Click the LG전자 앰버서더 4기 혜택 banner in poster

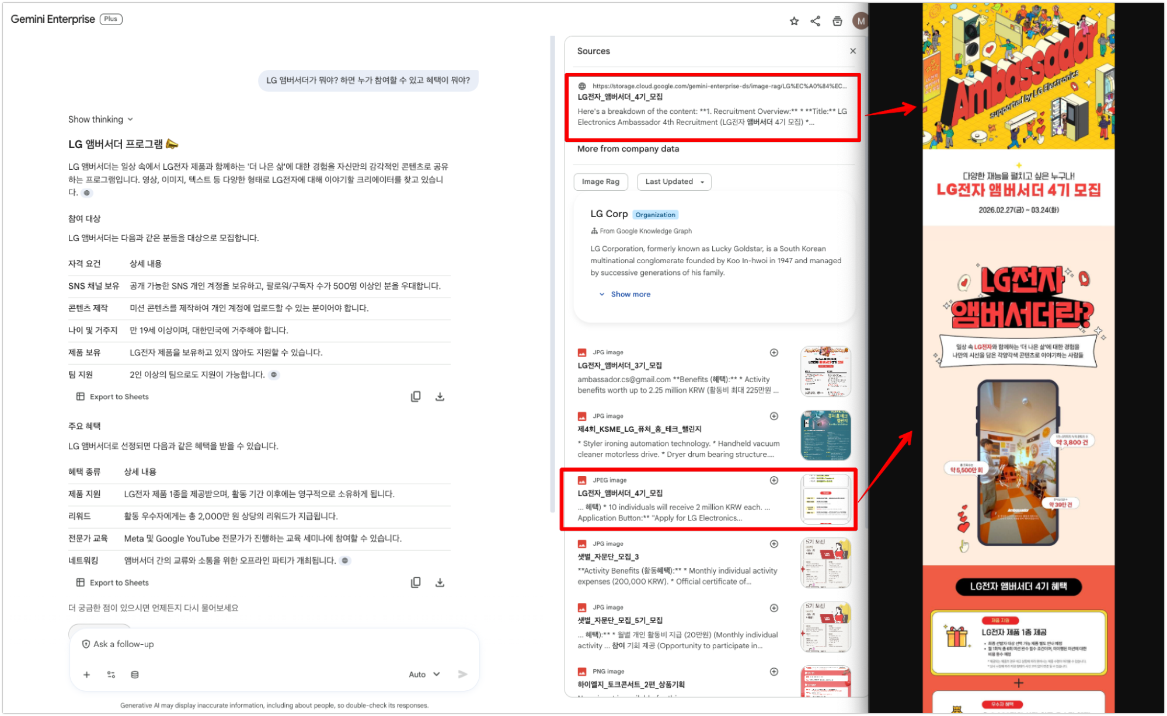(1018, 587)
